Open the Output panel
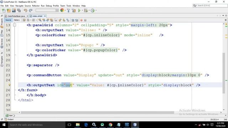228x128 pixels. coord(9,119)
